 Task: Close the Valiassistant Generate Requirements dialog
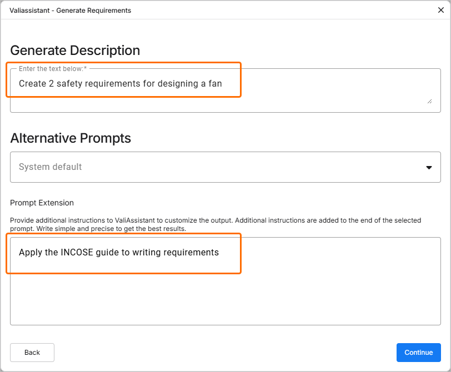[441, 10]
